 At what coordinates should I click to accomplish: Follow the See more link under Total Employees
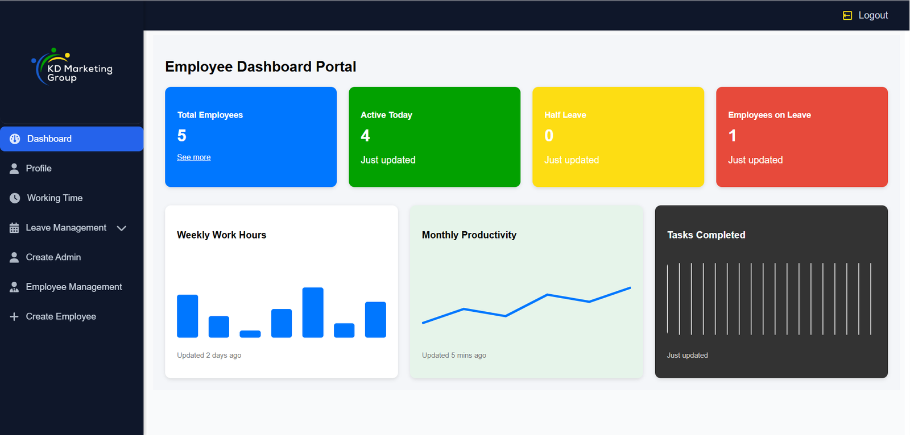point(194,157)
